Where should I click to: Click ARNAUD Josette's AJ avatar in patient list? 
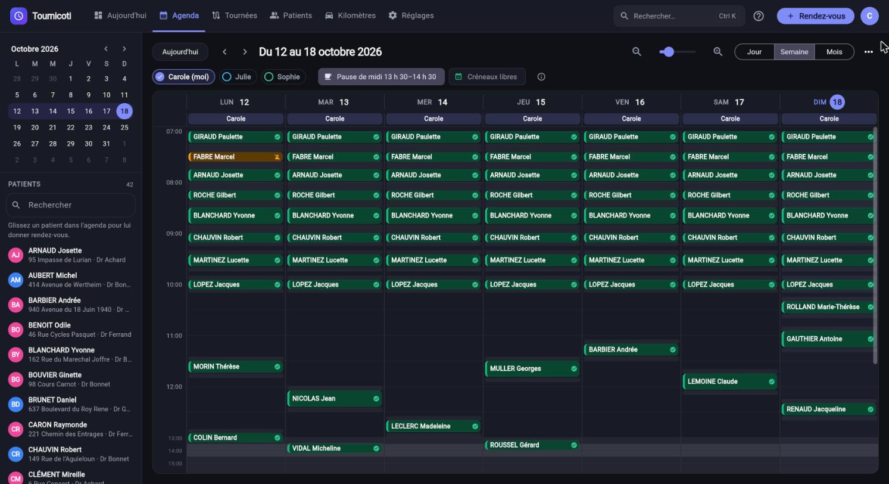coord(15,255)
